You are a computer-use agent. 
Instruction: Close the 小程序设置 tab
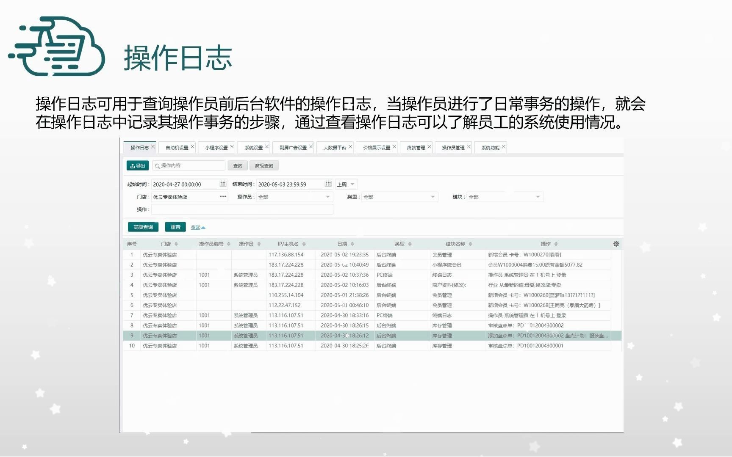(232, 147)
